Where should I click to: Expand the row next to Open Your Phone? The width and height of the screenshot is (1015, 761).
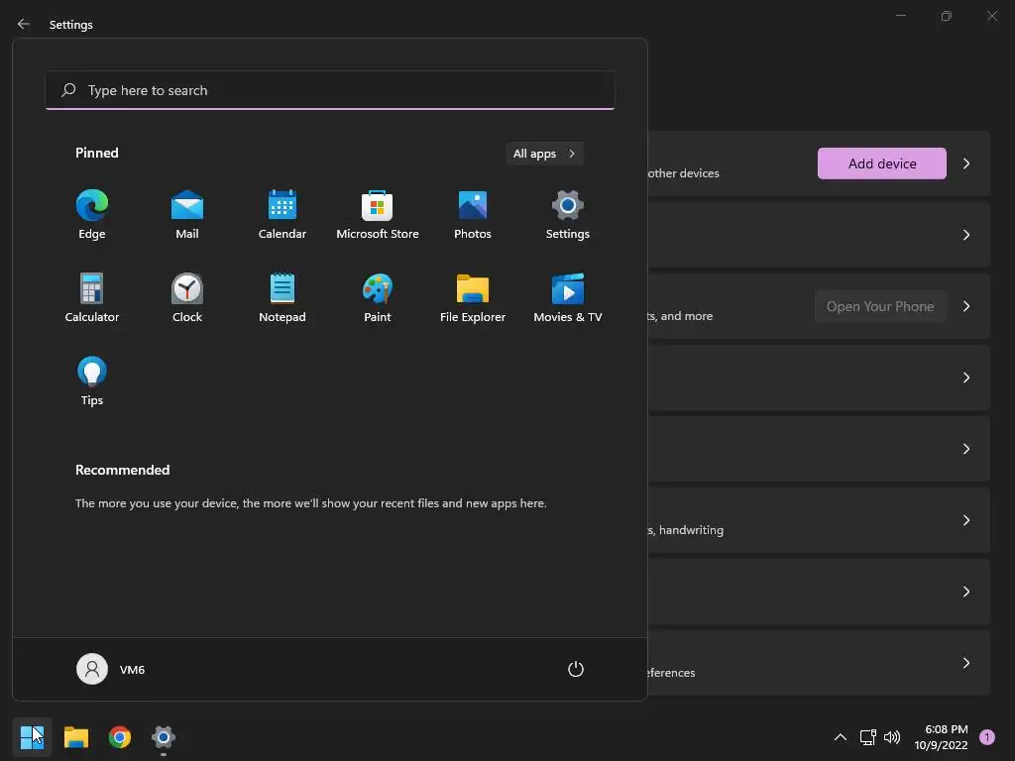tap(965, 306)
